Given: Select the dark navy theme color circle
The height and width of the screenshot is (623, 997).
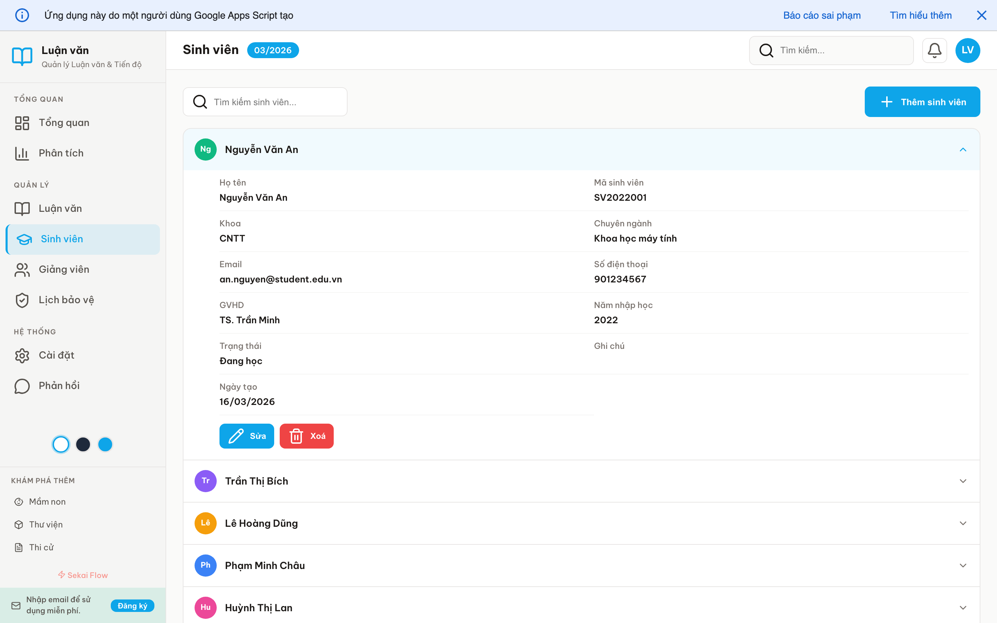Looking at the screenshot, I should point(83,444).
